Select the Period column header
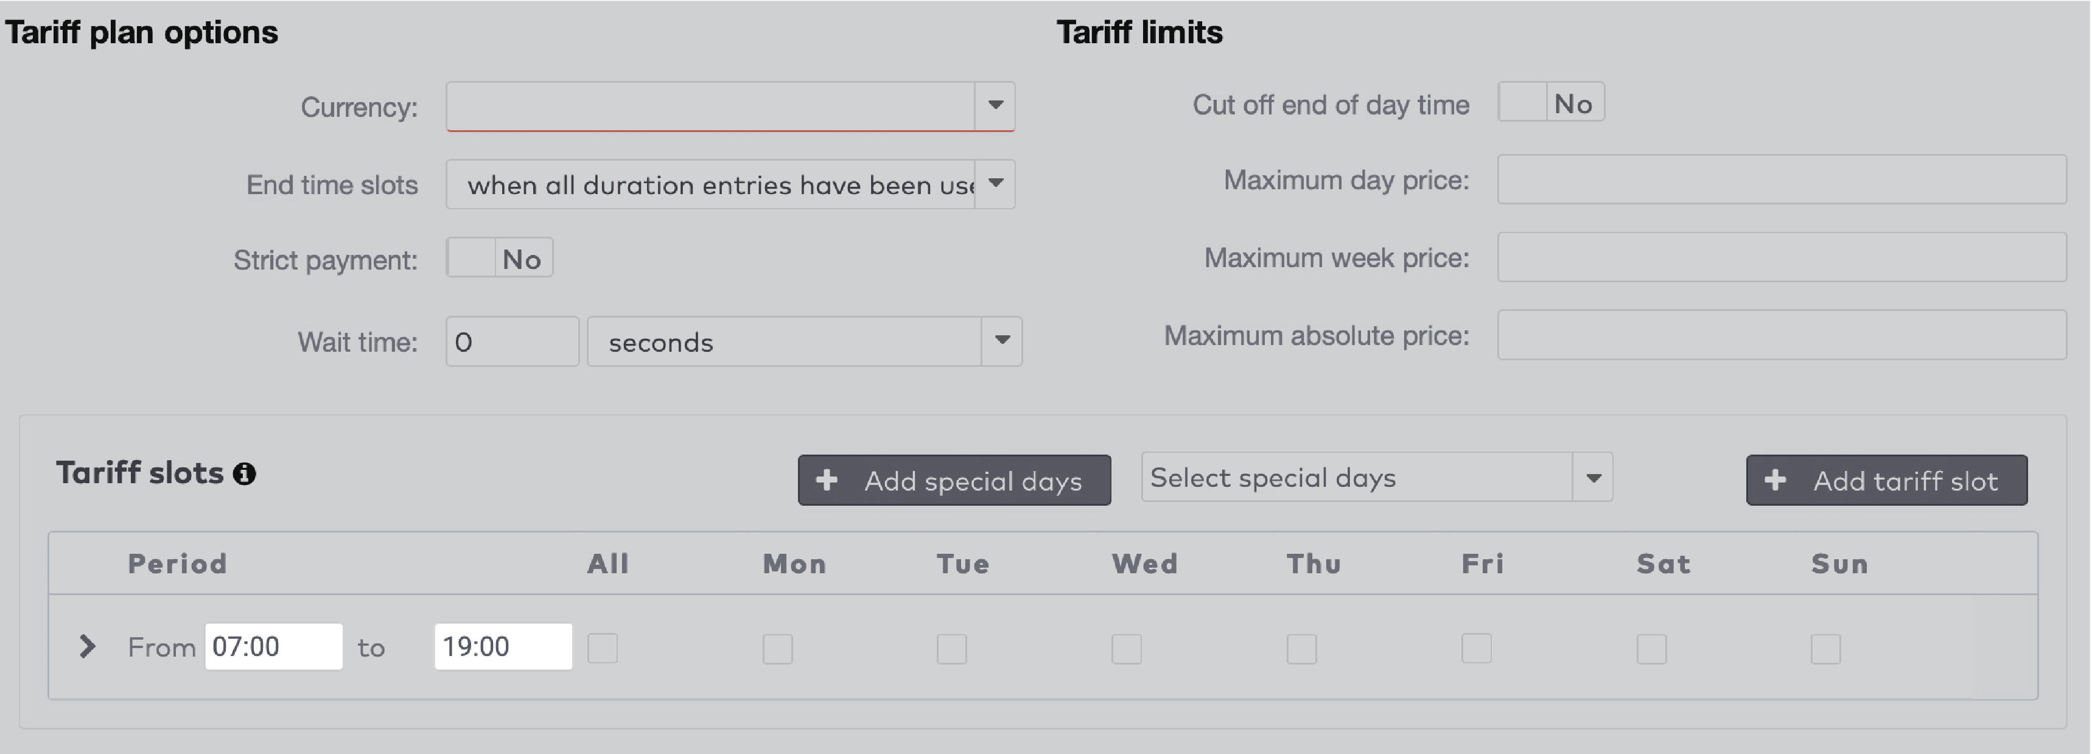Viewport: 2092px width, 754px height. (177, 562)
